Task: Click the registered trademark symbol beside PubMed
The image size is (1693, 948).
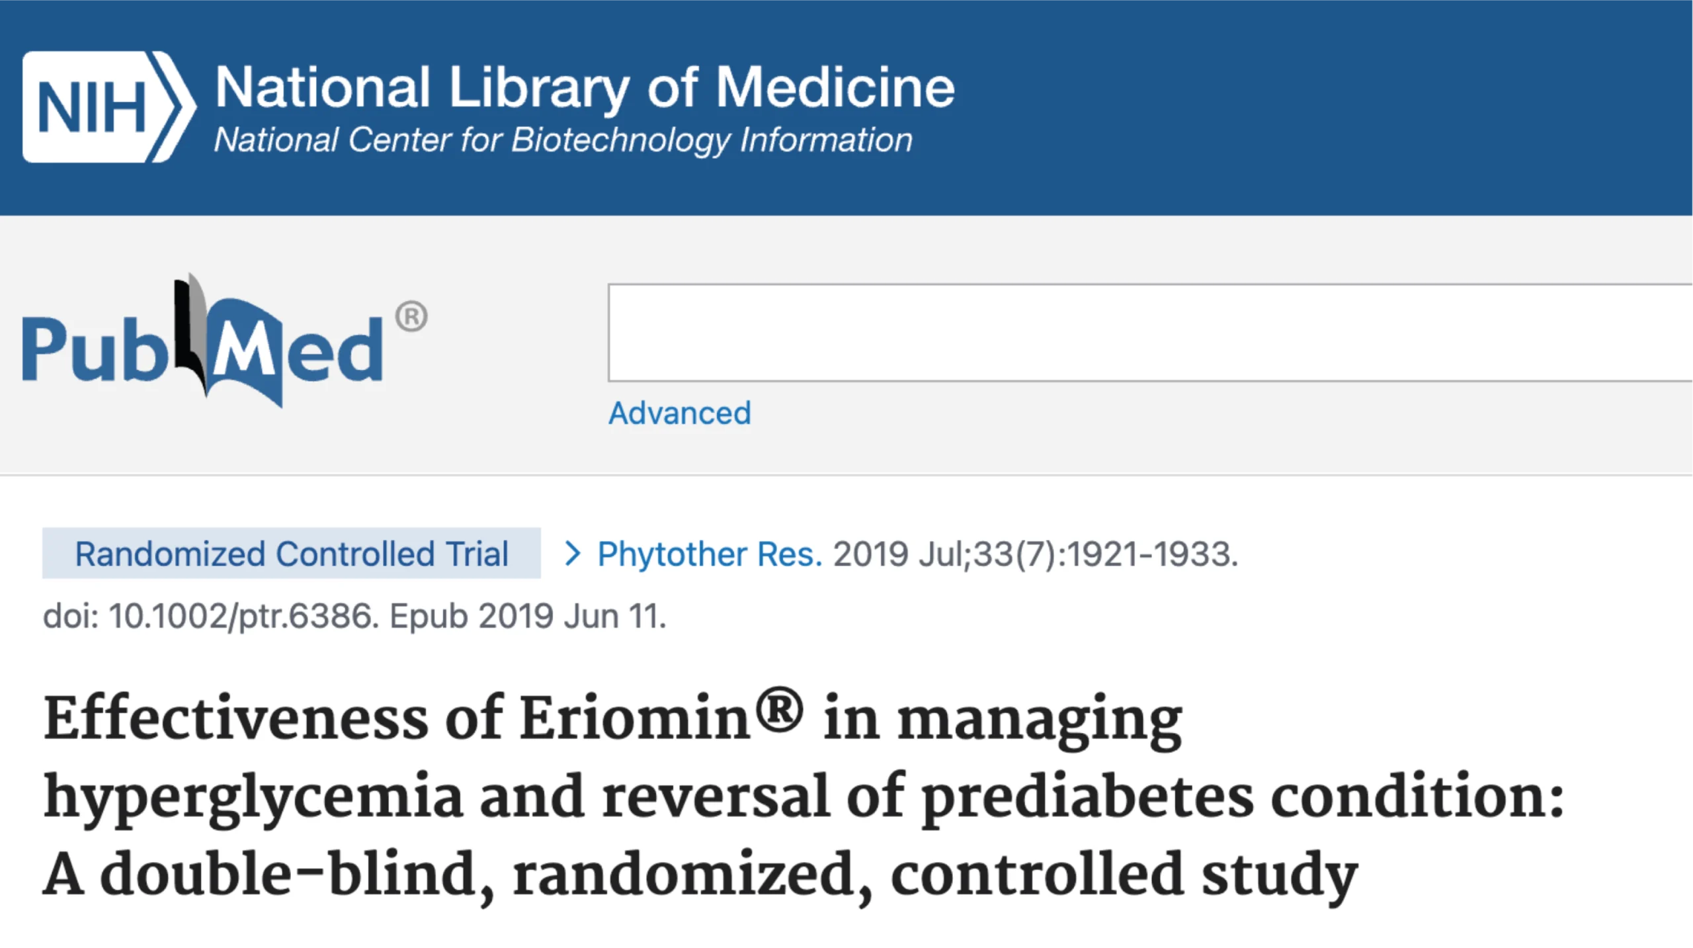Action: tap(411, 316)
